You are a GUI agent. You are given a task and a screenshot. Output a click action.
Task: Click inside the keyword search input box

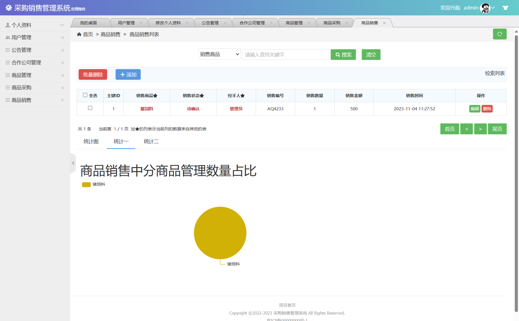[285, 55]
